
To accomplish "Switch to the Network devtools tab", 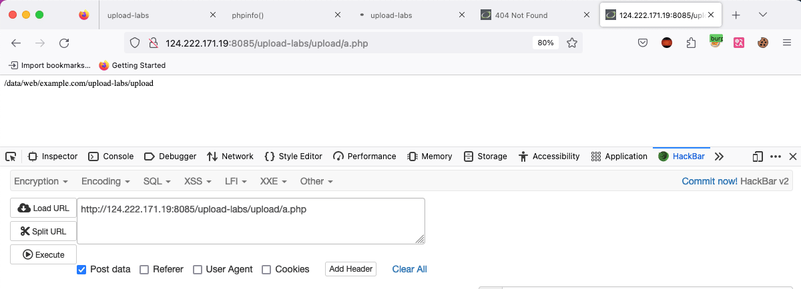I will click(230, 156).
